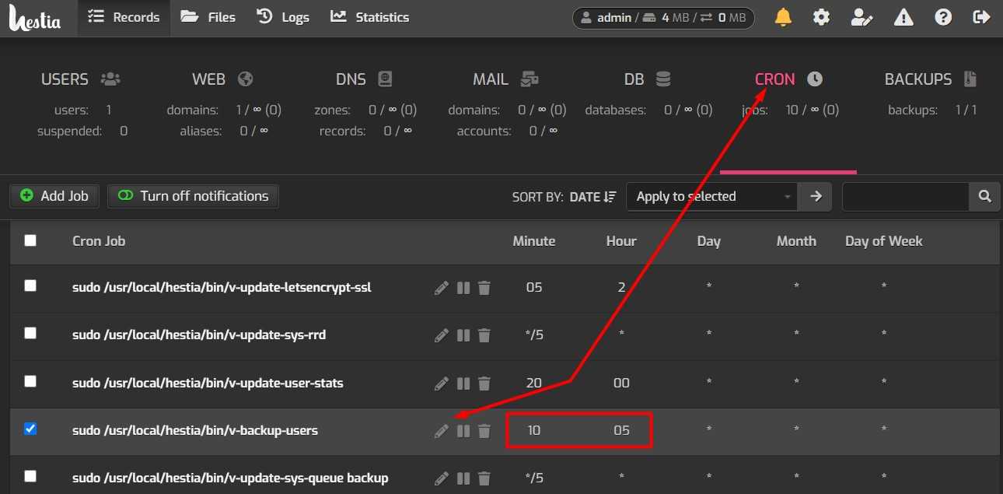Open server settings gear icon
This screenshot has width=1003, height=494.
point(821,17)
